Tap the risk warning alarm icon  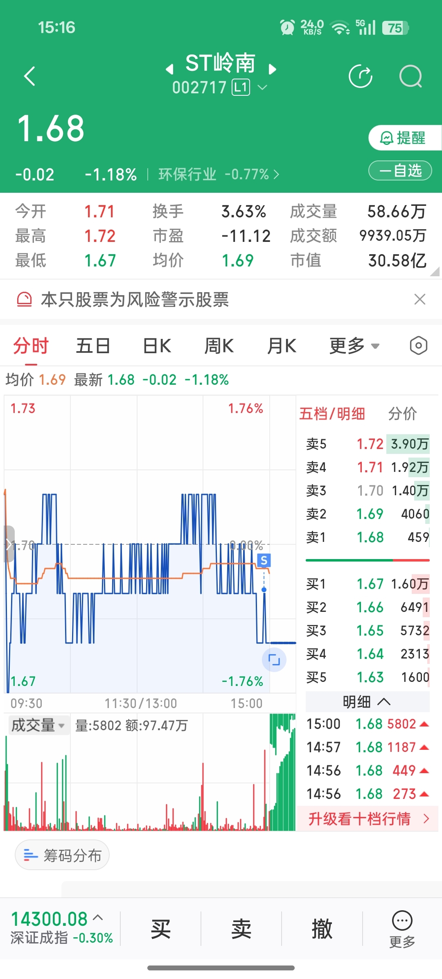click(24, 299)
